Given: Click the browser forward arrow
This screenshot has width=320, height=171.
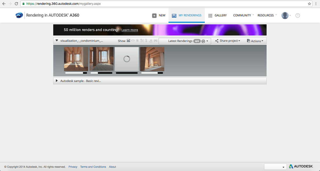Looking at the screenshot, I should 10,4.
